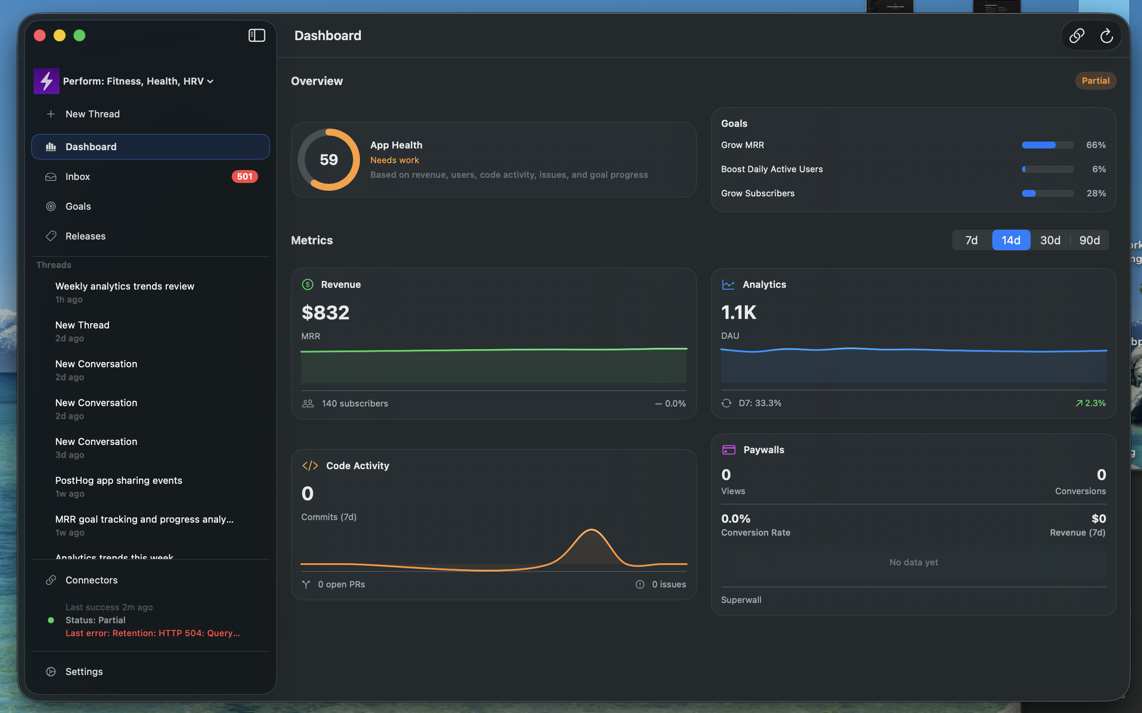Screen dimensions: 1142x713
Task: Click the Grow MRR progress bar
Action: (1047, 145)
